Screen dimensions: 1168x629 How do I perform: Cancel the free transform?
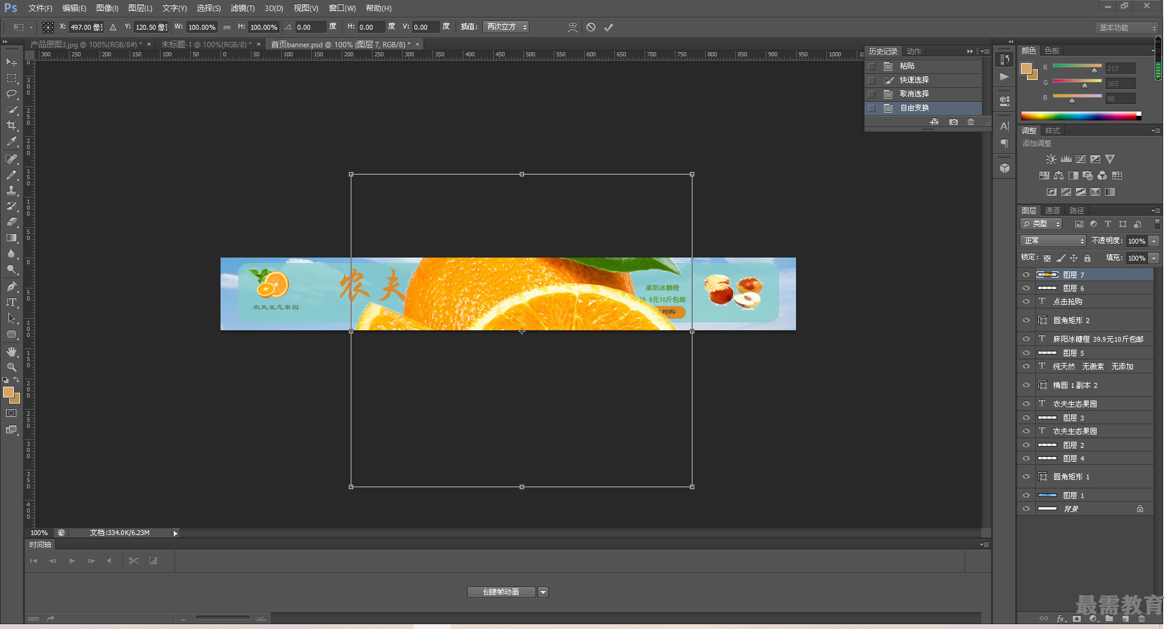point(591,27)
